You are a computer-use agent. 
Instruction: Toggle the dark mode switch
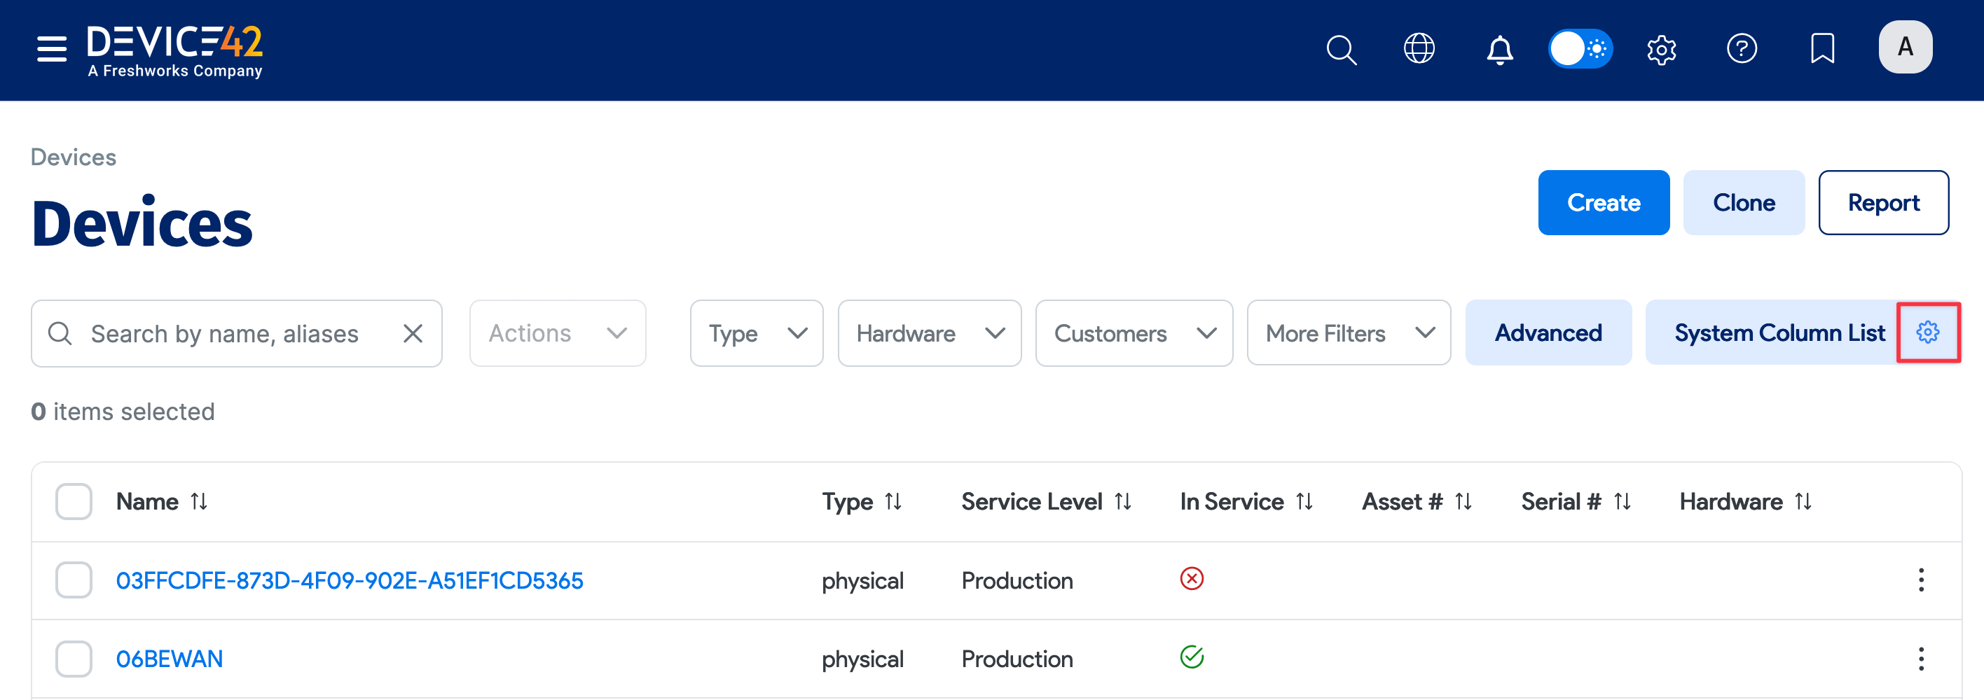(1580, 48)
